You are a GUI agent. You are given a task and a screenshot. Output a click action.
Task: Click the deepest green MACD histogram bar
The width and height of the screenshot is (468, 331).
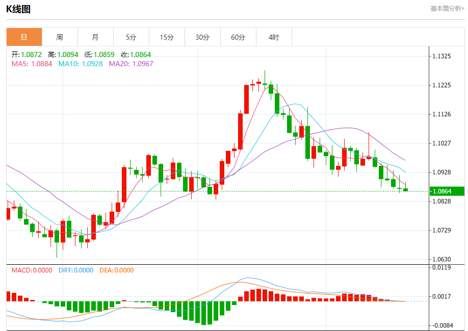[x=204, y=313]
